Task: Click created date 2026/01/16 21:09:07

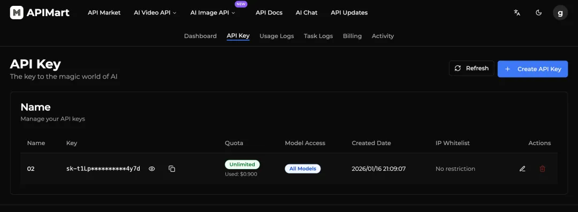Action: point(378,169)
